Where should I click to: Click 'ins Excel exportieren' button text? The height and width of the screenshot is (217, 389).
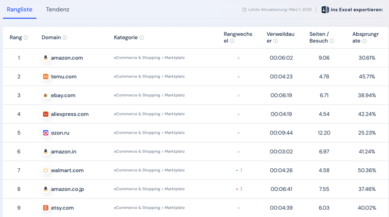click(x=357, y=10)
